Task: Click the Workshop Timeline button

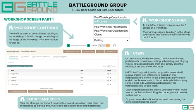Action: 89,51
